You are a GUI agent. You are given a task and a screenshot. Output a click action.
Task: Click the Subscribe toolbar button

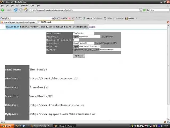[x=118, y=19]
